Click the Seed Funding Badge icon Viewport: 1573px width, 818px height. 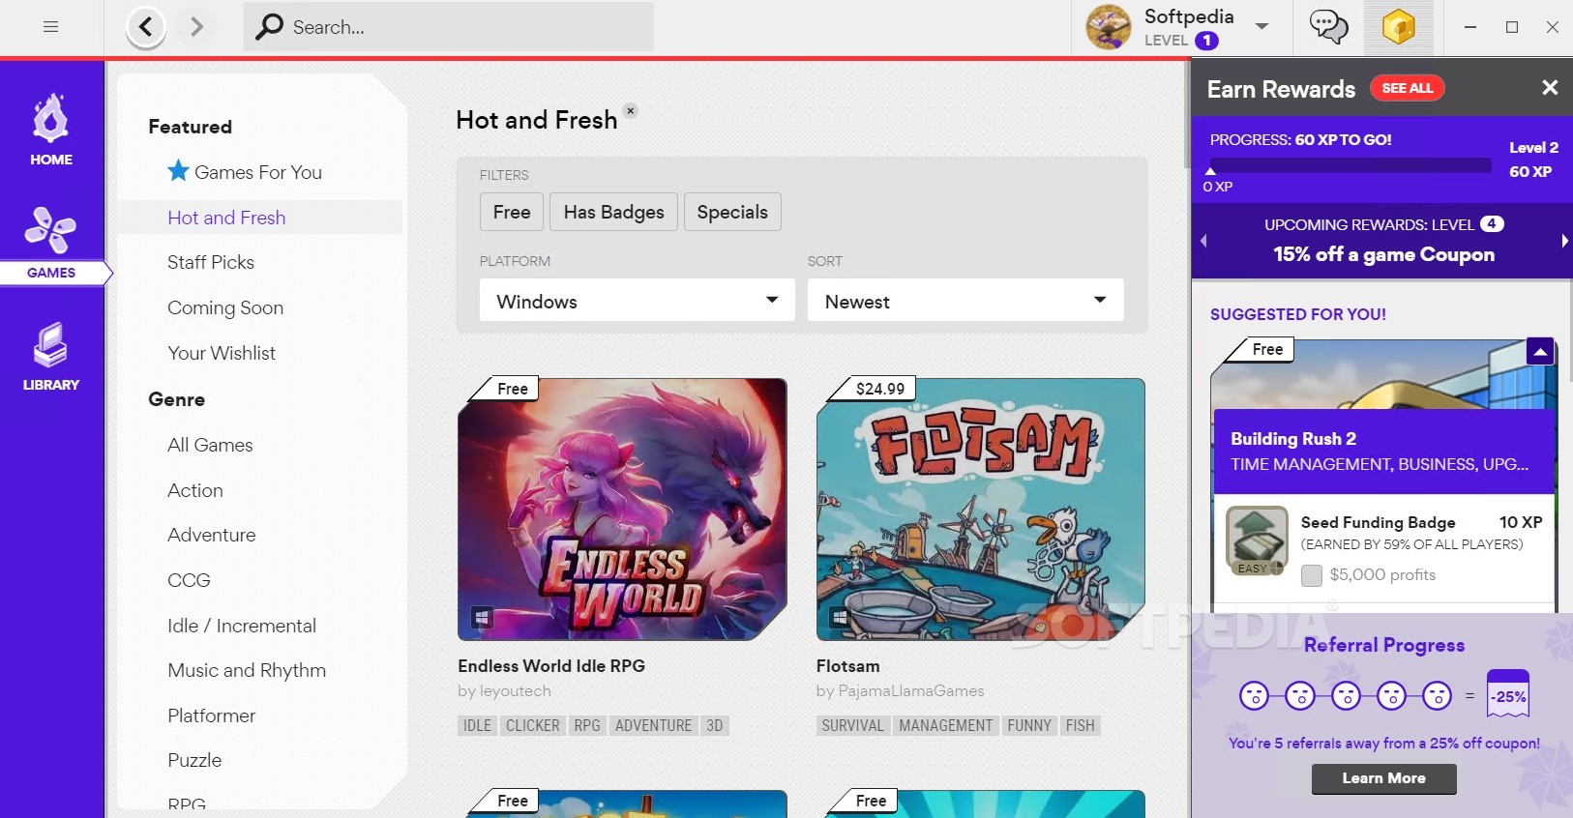pos(1257,540)
